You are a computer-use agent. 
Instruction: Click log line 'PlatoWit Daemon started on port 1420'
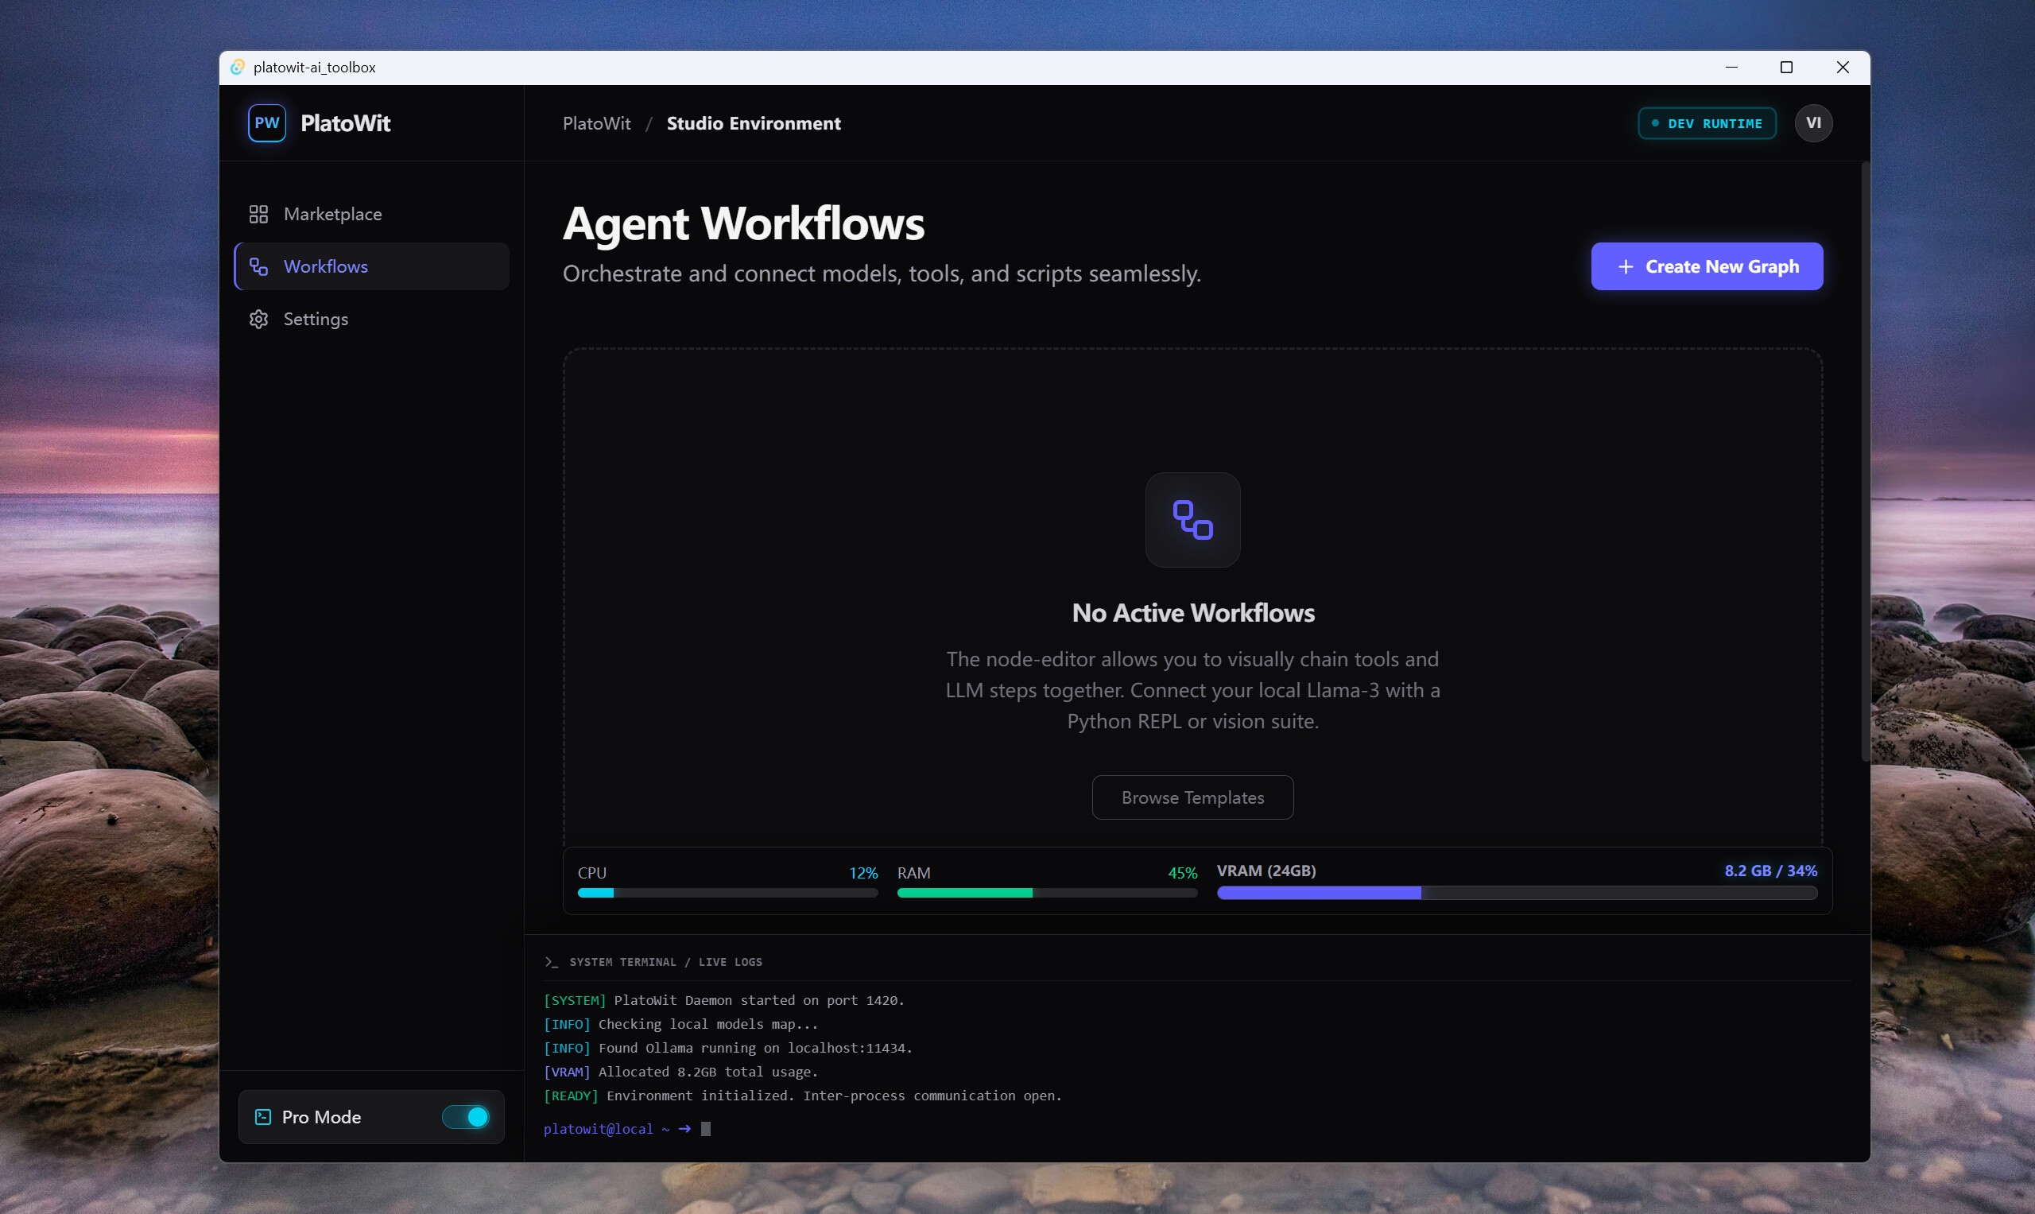tap(724, 1000)
